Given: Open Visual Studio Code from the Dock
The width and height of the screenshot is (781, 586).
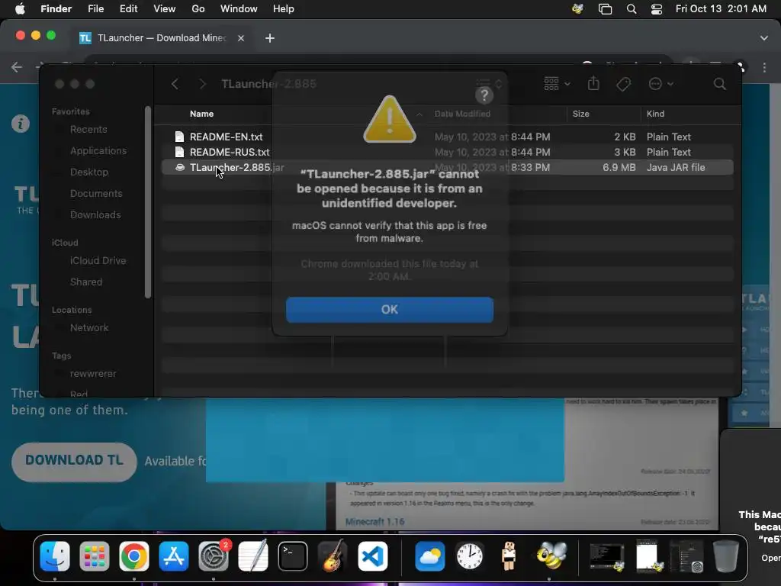Looking at the screenshot, I should [372, 556].
